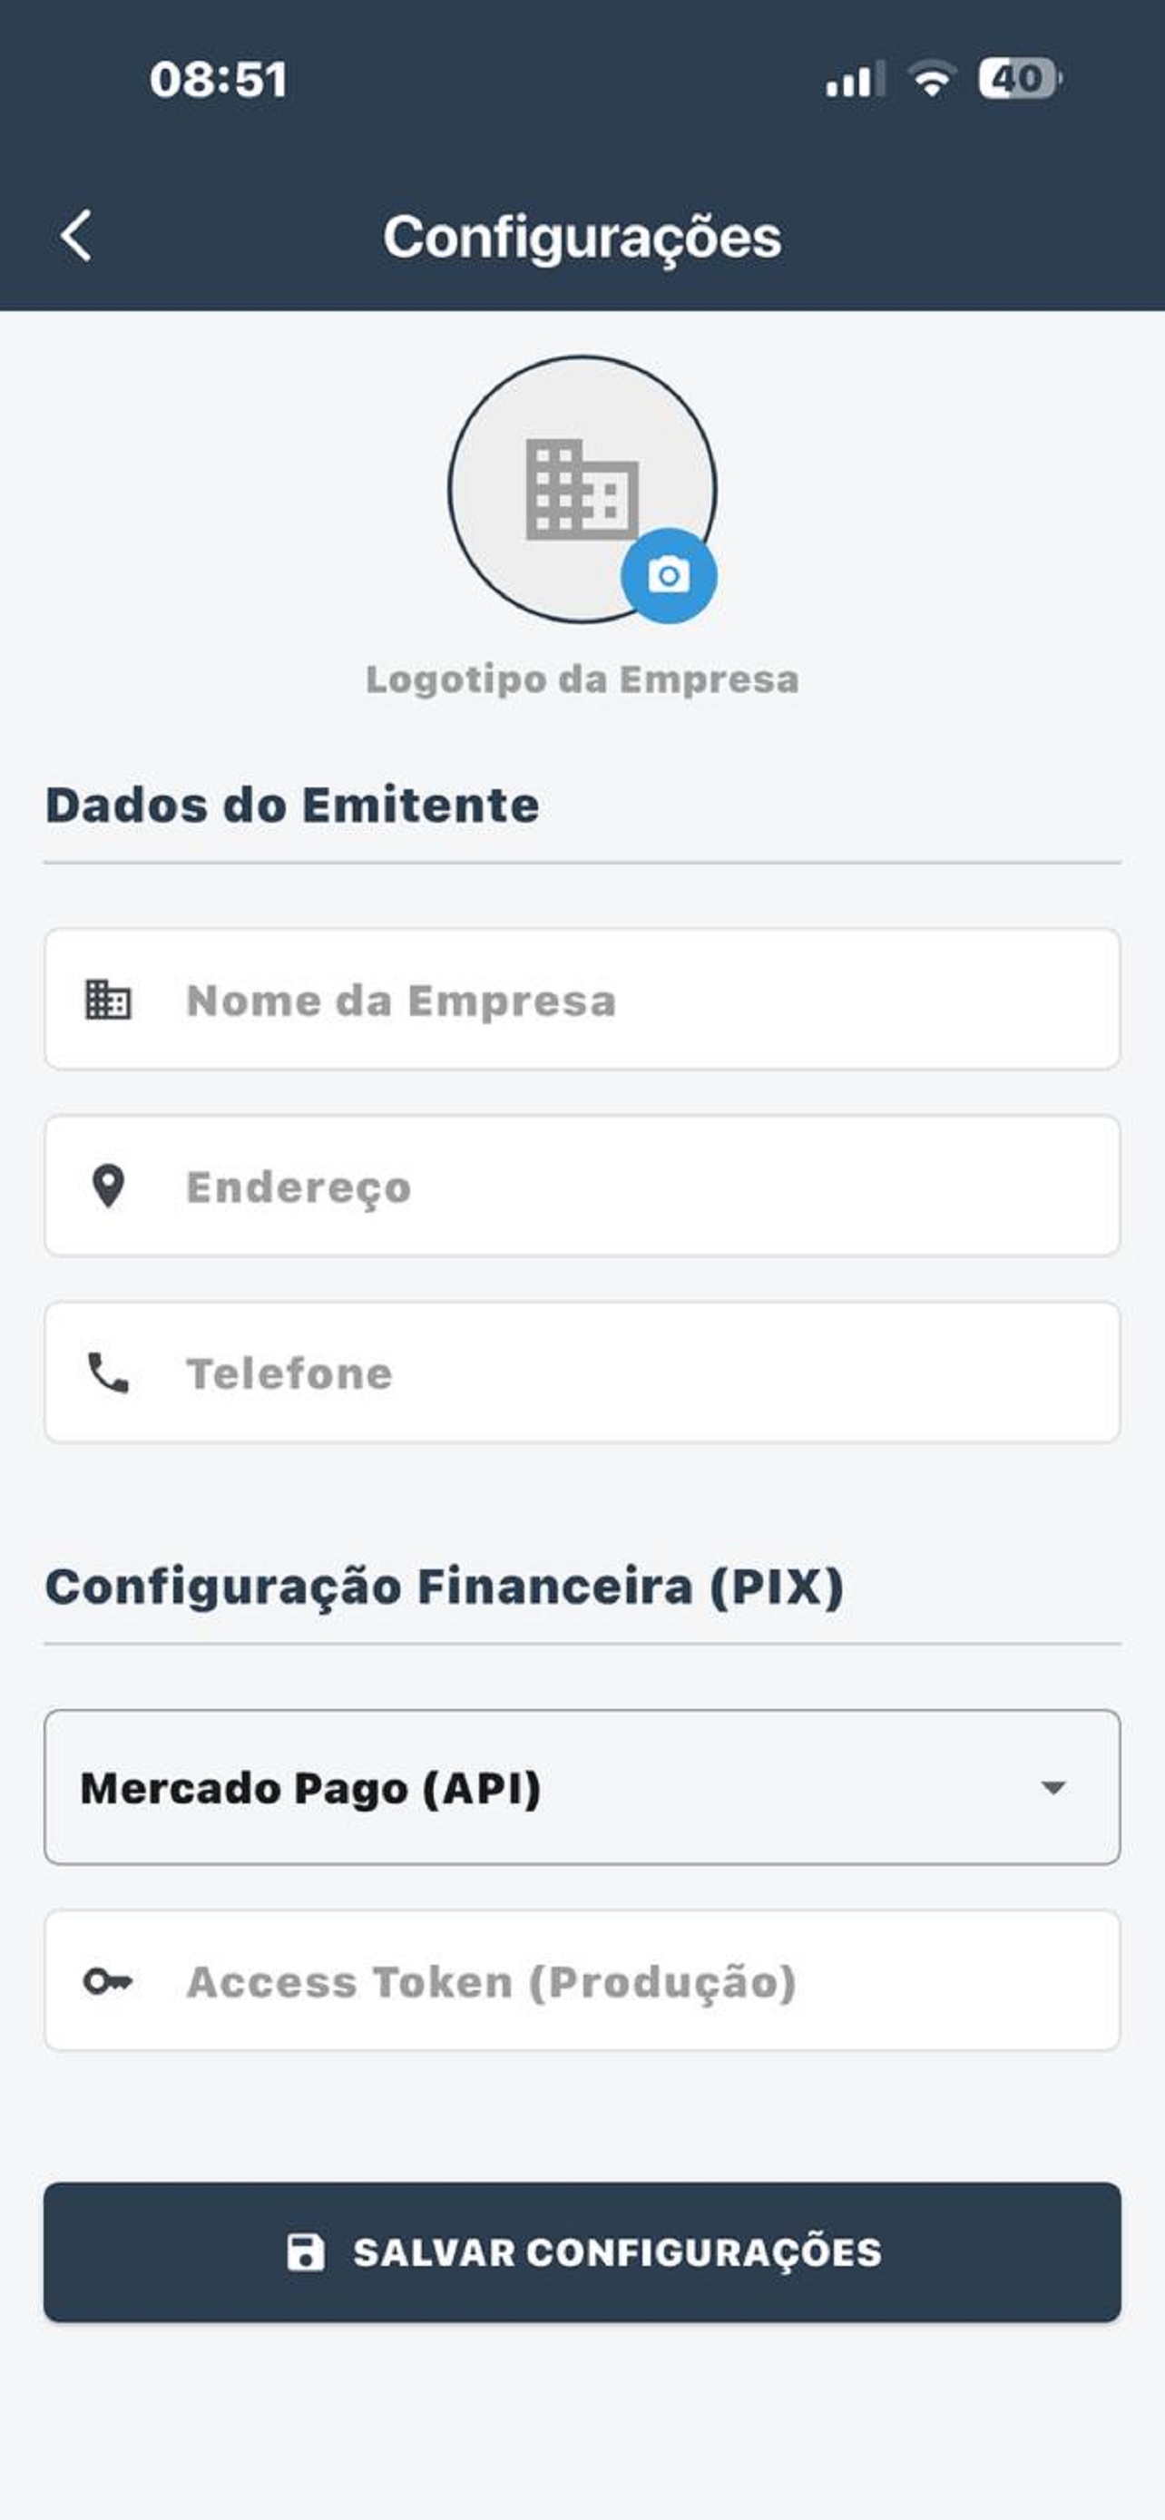This screenshot has height=2520, width=1165.
Task: Click the phone icon beside Telefone
Action: tap(108, 1372)
